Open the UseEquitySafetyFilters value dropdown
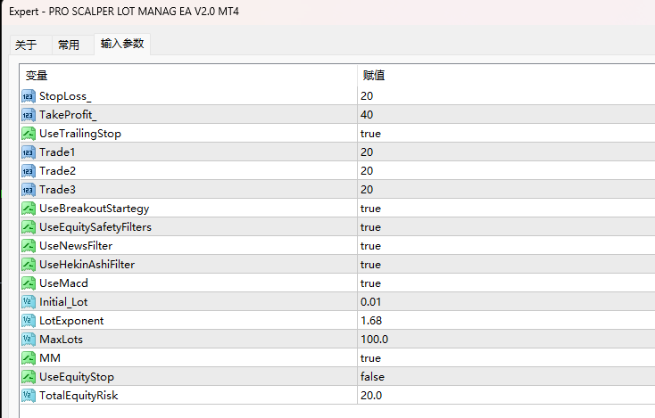The width and height of the screenshot is (655, 418). point(506,227)
